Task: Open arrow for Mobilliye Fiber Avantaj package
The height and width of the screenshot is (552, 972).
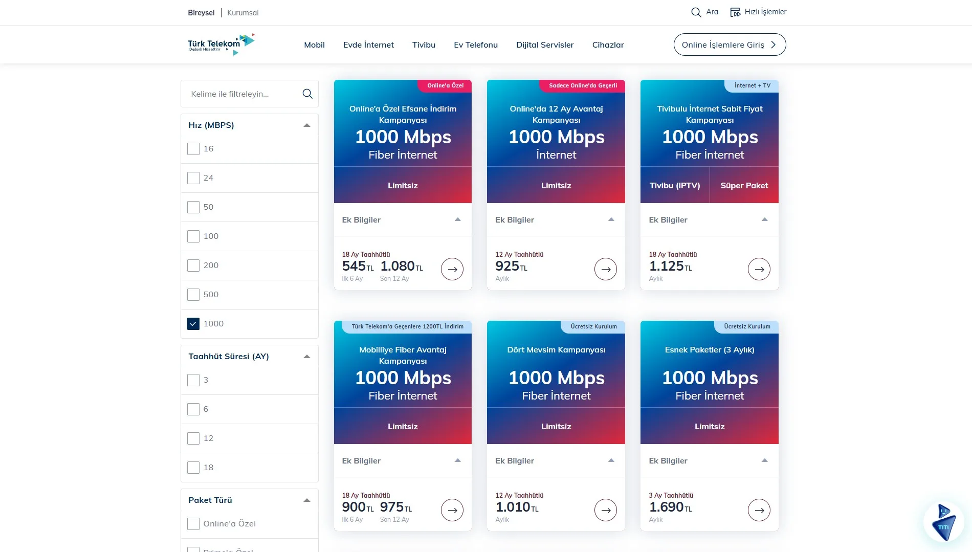Action: coord(452,510)
